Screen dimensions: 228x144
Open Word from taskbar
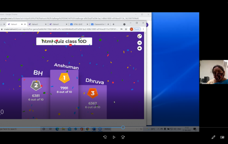pyautogui.click(x=94, y=129)
